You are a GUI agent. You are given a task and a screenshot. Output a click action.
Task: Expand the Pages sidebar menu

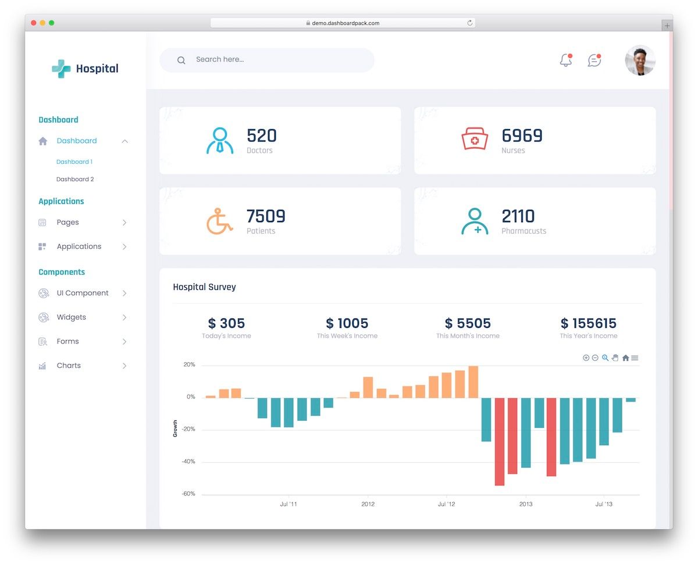tap(67, 222)
